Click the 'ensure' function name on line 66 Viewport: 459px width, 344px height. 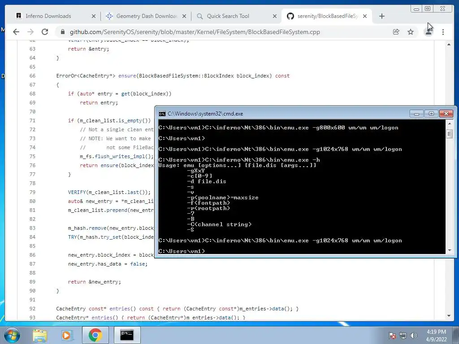127,76
